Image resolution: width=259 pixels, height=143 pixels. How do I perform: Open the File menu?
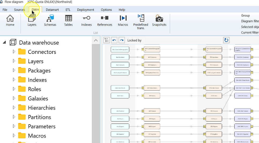click(x=5, y=10)
